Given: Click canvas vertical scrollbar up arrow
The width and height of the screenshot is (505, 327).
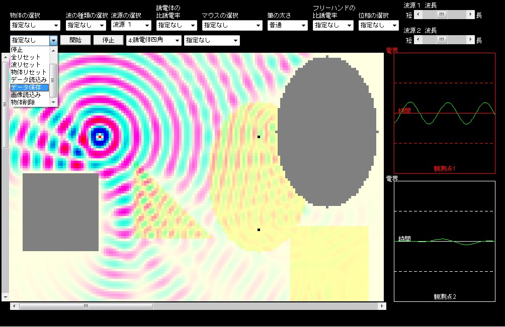Looking at the screenshot, I should [5, 57].
